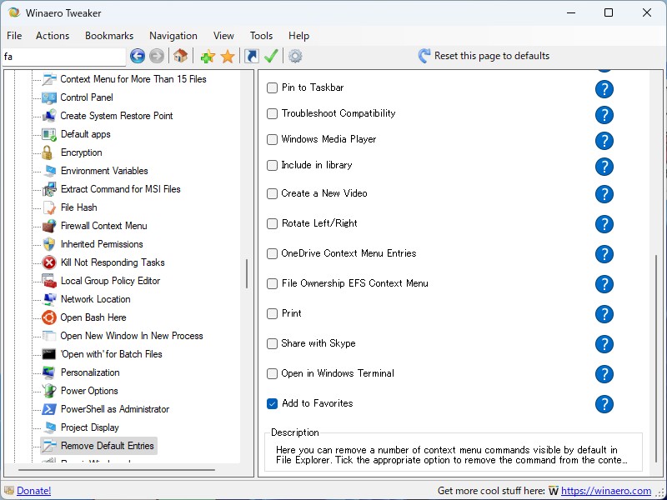Open help for Print option
667x500 pixels.
coord(604,314)
